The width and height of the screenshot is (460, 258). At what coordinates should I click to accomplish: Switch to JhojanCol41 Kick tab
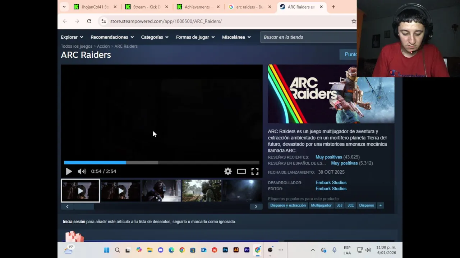pos(95,7)
